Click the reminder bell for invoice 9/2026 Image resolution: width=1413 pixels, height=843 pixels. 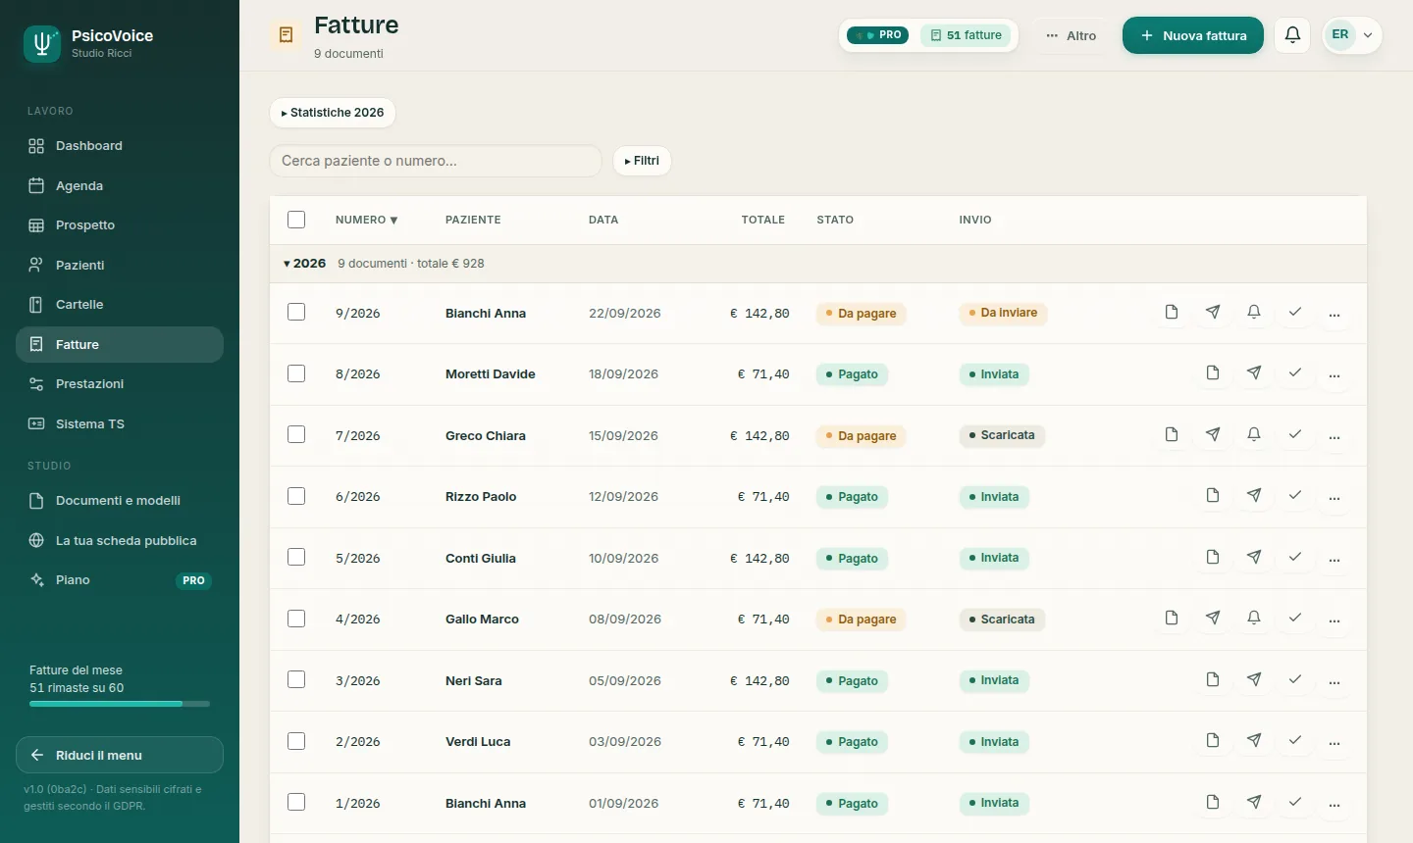[1254, 312]
